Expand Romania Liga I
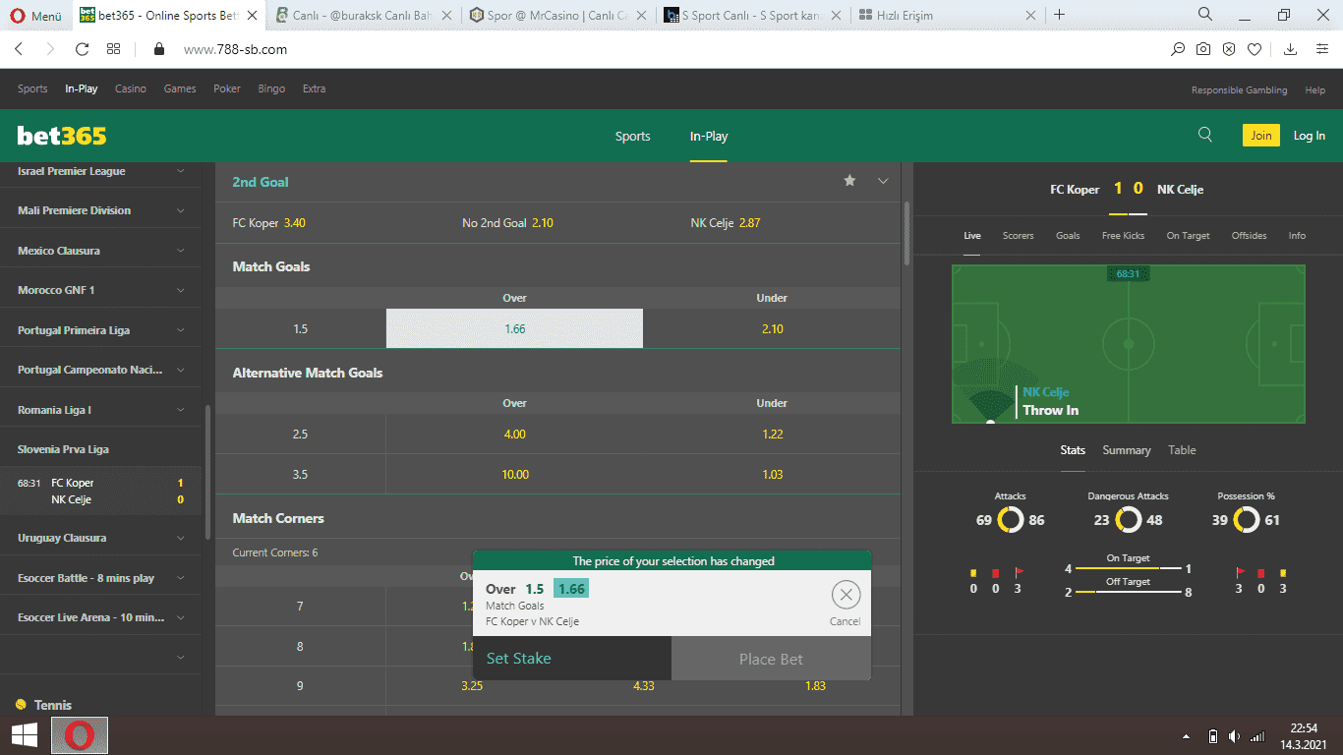 tap(180, 410)
